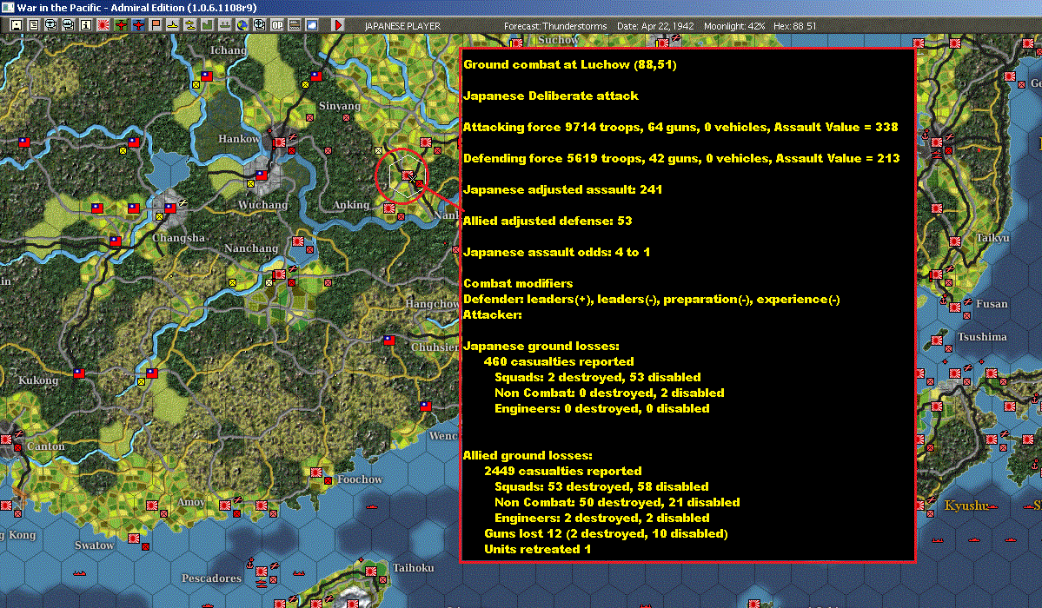Click the 'Guns lost 12' line
This screenshot has height=608, width=1042.
pyautogui.click(x=606, y=533)
